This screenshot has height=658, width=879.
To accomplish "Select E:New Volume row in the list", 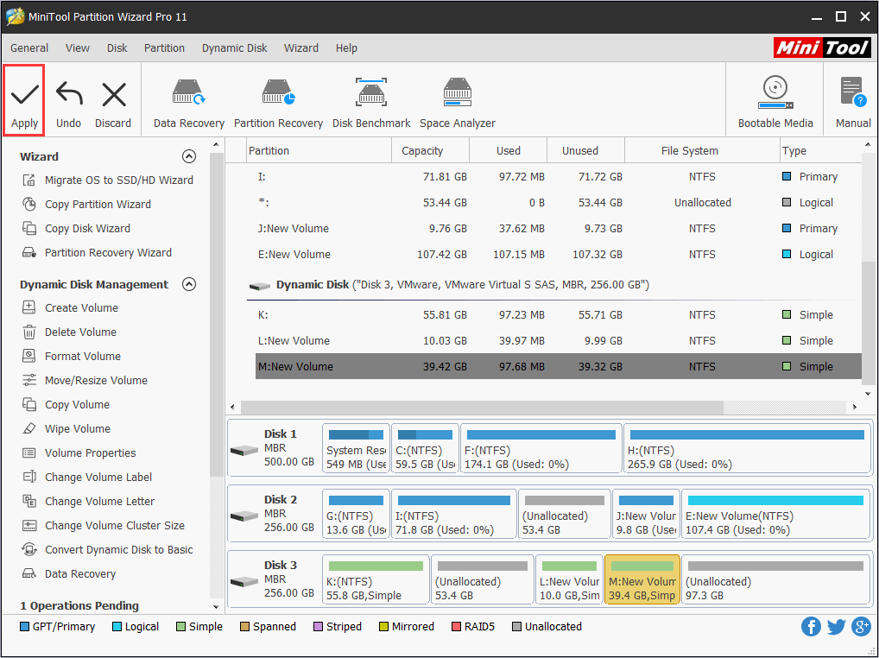I will point(558,255).
